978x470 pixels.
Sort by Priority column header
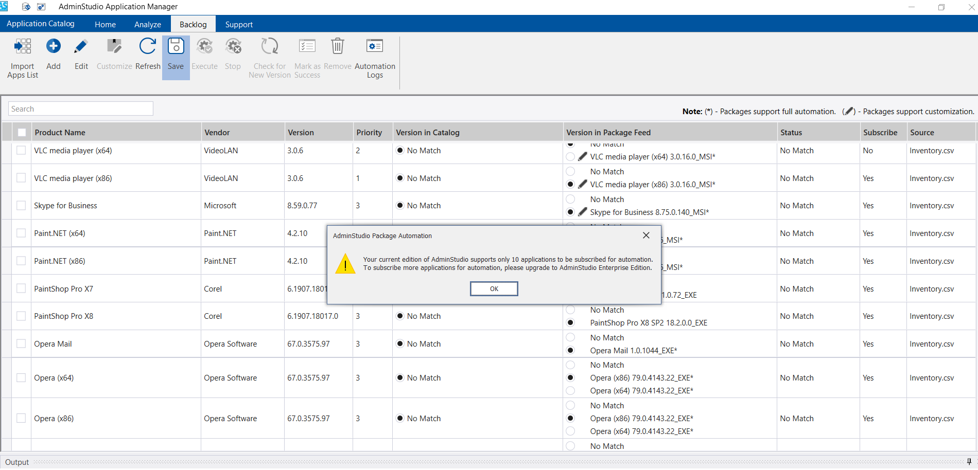click(373, 133)
